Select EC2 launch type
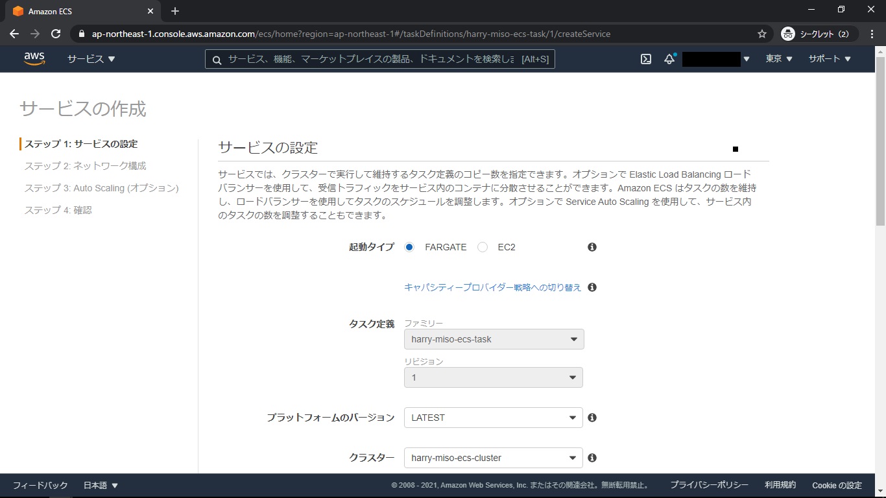This screenshot has height=498, width=886. [483, 247]
